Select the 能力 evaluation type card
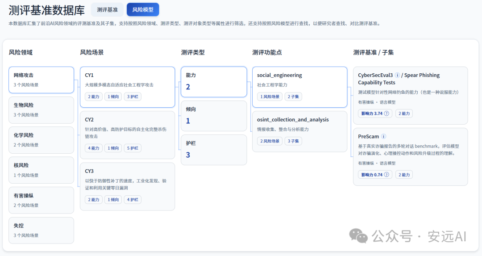This screenshot has height=256, width=482. coord(214,82)
